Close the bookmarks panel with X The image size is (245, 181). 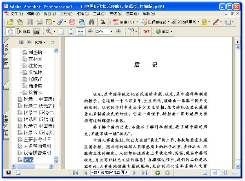coord(53,42)
